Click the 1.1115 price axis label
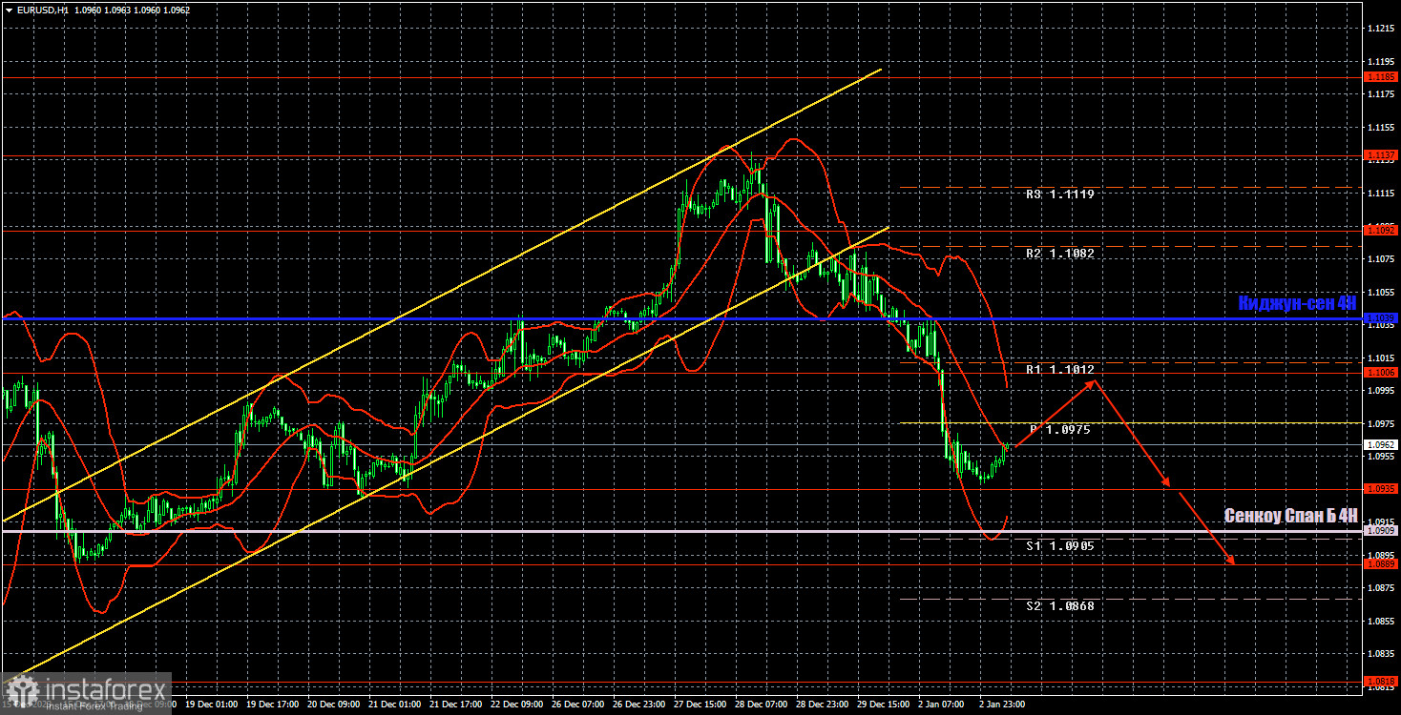 point(1381,194)
